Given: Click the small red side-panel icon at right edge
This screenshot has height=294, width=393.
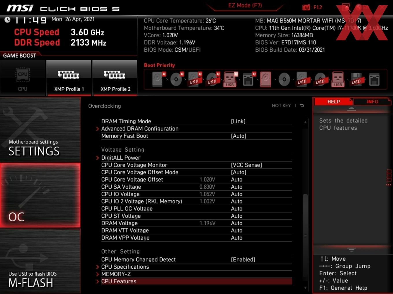Looking at the screenshot, I should [389, 178].
